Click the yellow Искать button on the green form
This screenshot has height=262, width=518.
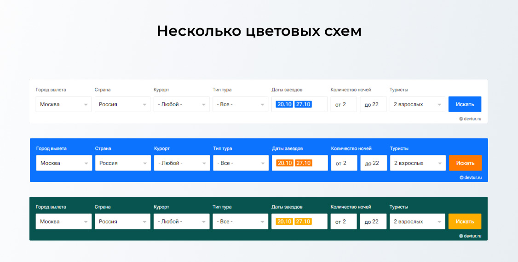[x=465, y=222]
